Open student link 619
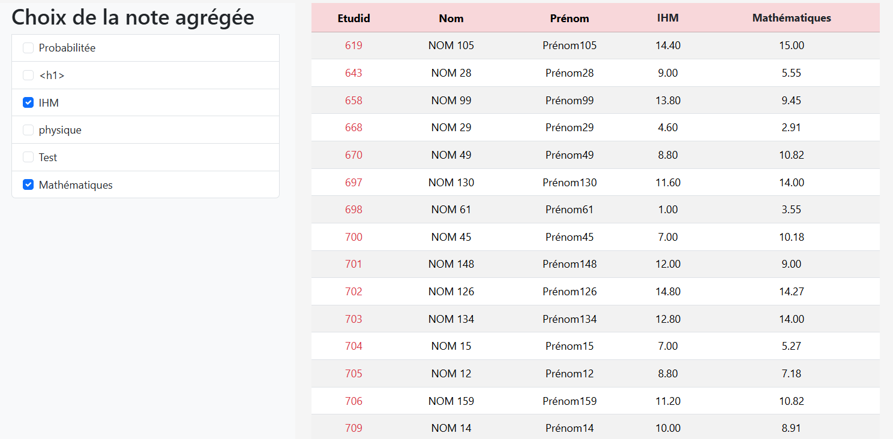Screen dimensions: 893x439 pyautogui.click(x=353, y=46)
